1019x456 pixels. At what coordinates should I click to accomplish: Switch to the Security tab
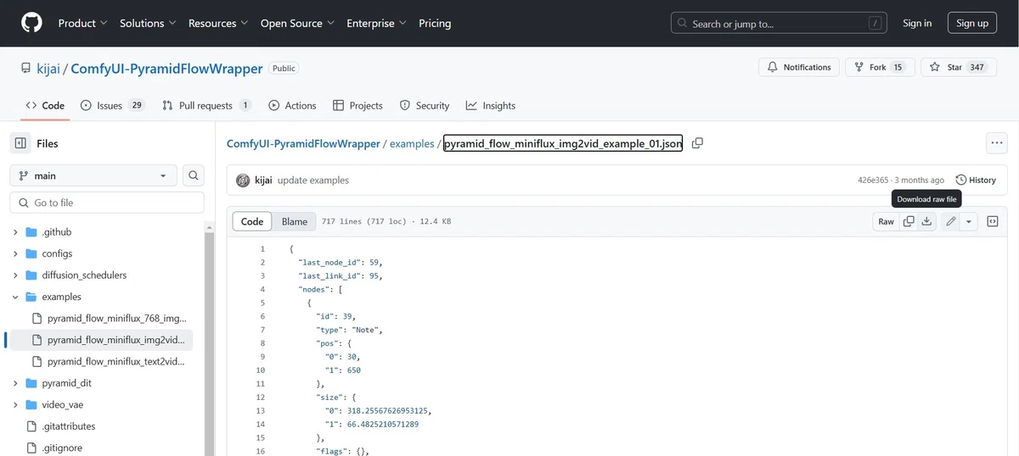[425, 105]
